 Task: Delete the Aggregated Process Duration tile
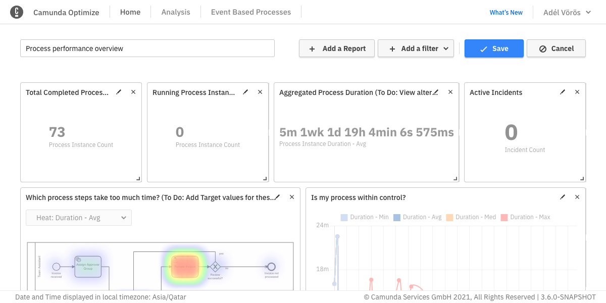click(x=450, y=92)
